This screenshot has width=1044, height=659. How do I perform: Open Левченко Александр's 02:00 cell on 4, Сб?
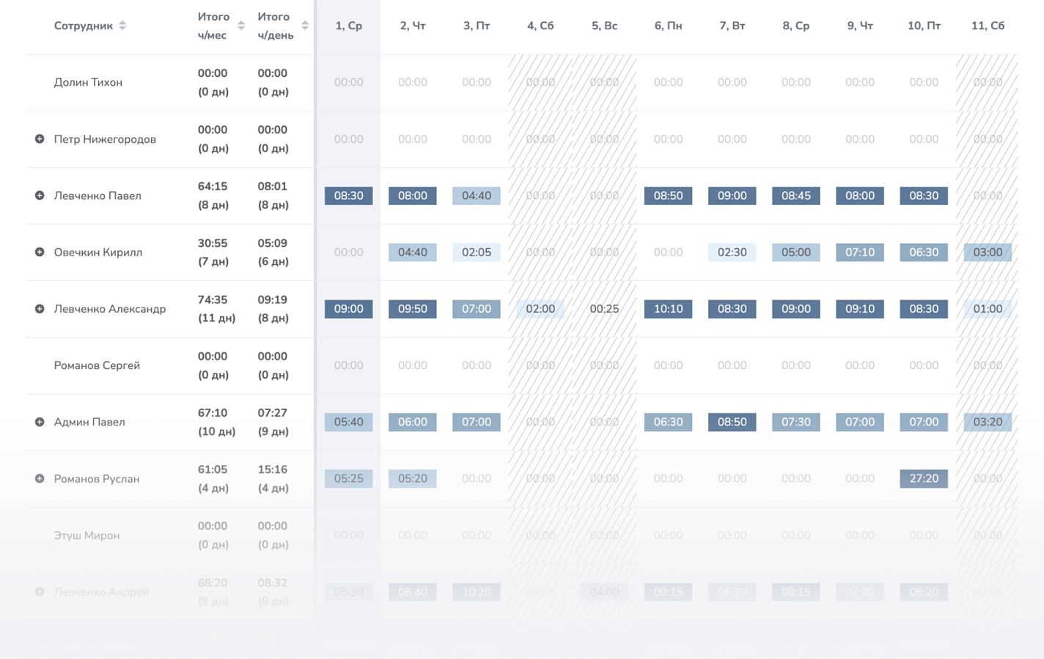point(540,309)
